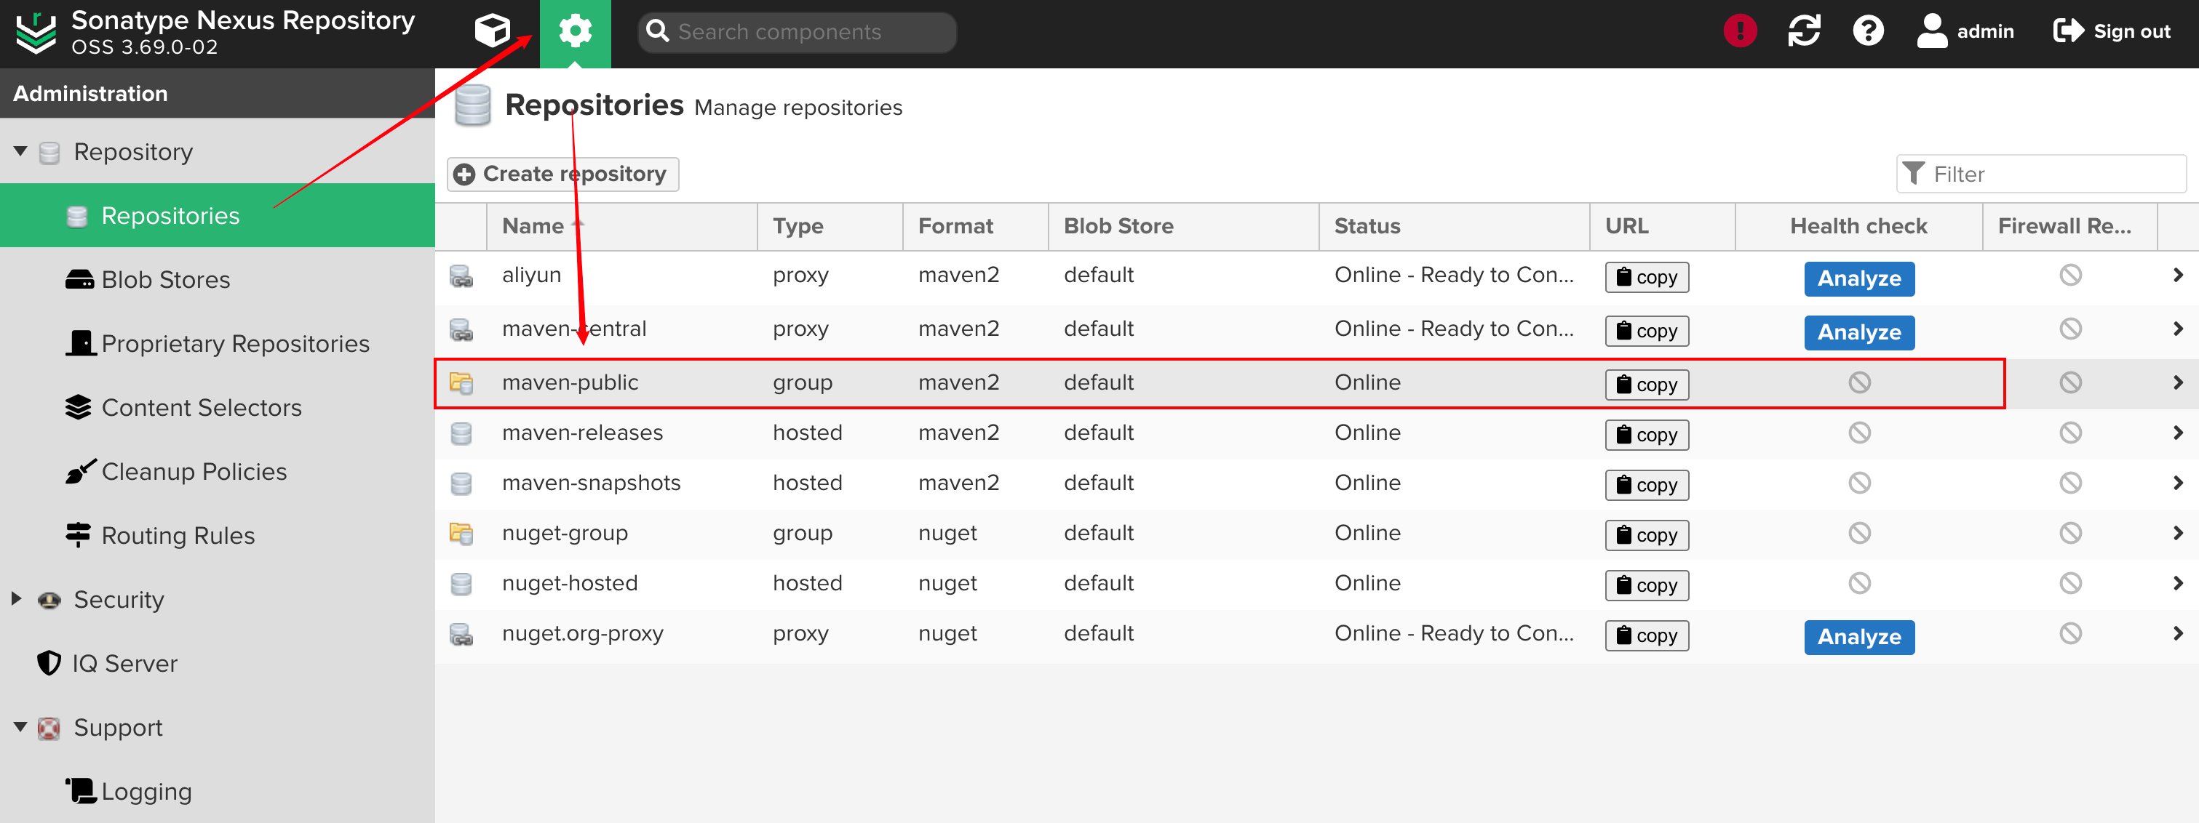Click the Administration gear icon
The image size is (2199, 823).
(x=575, y=31)
